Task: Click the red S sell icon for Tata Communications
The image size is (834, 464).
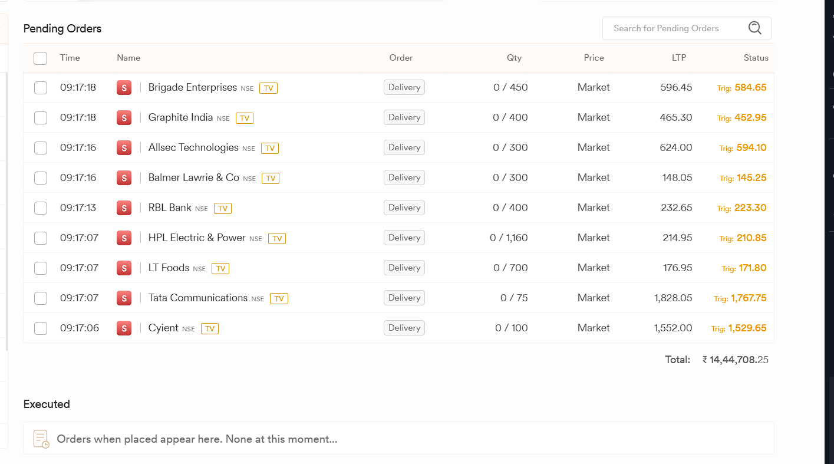Action: pos(124,298)
